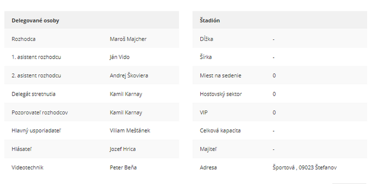Click the Dĺžka stadium field

coord(279,39)
